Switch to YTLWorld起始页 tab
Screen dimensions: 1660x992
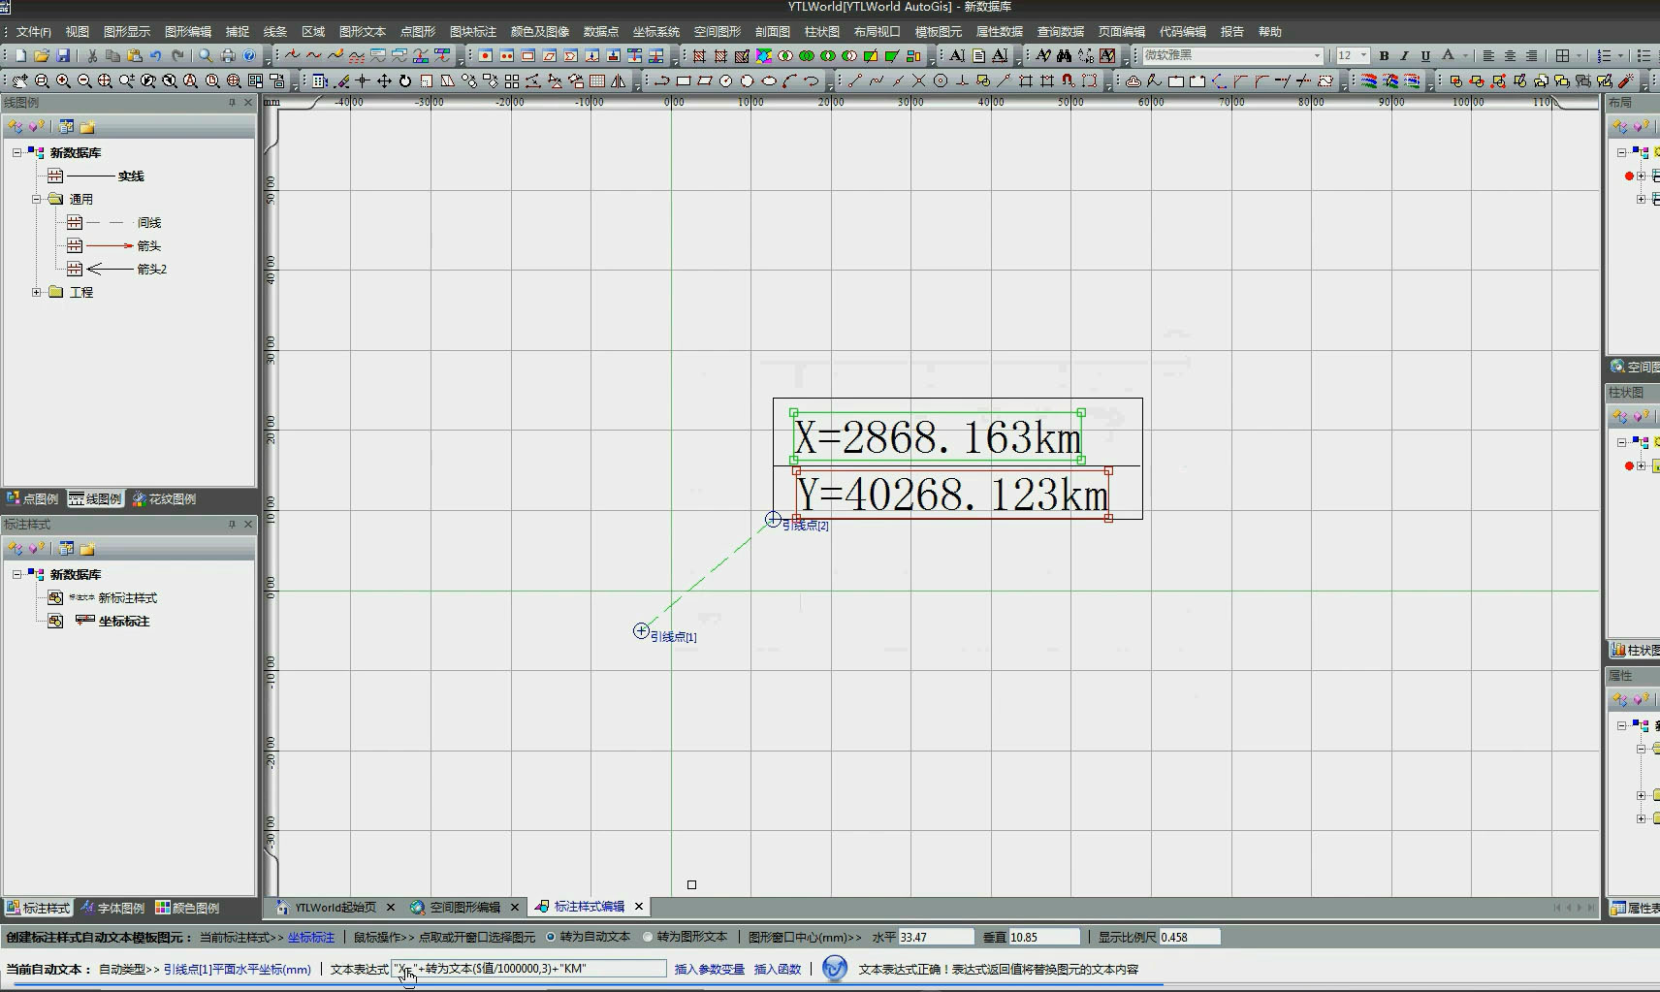pos(335,907)
